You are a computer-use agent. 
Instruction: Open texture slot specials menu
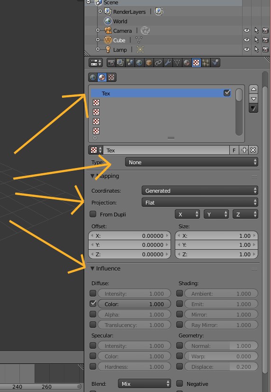pyautogui.click(x=253, y=109)
